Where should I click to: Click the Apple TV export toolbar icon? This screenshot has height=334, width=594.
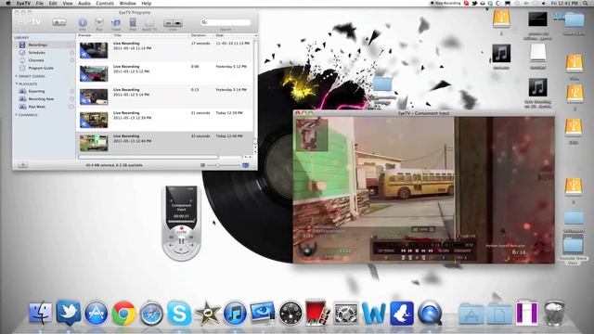(149, 23)
